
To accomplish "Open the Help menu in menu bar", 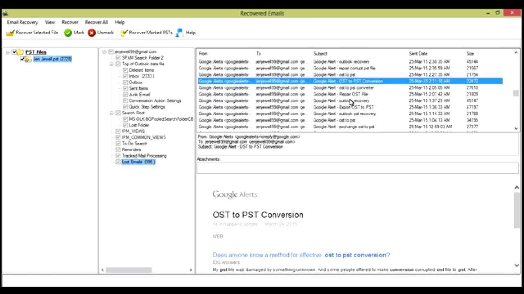I will tap(120, 22).
